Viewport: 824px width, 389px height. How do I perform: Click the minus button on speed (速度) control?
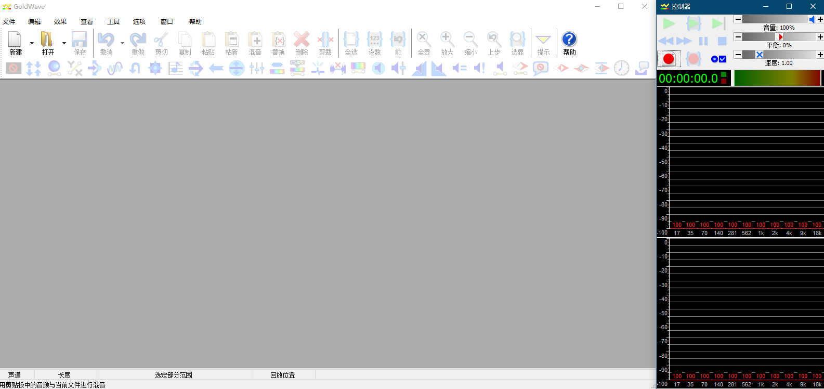tap(738, 55)
